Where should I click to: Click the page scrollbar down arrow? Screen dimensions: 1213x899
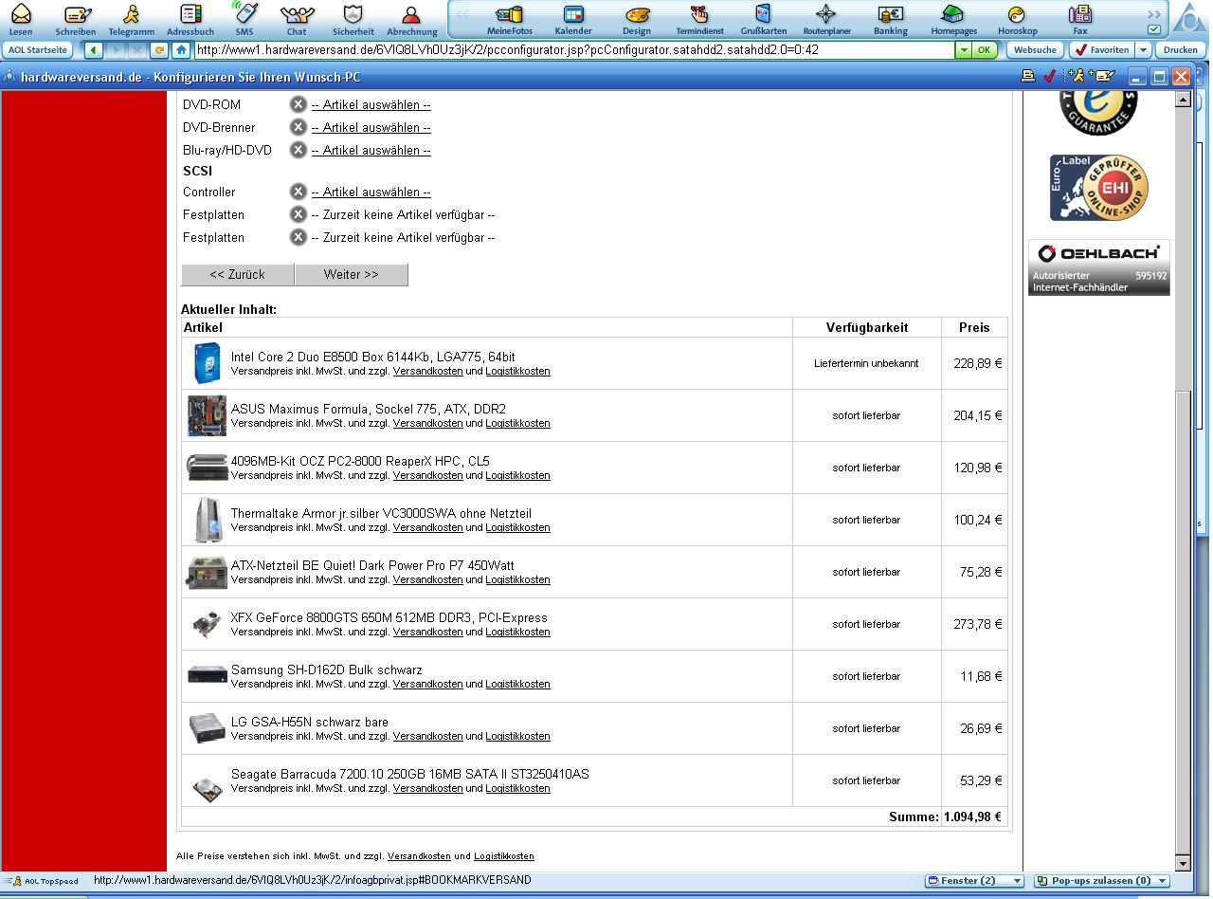tap(1183, 863)
